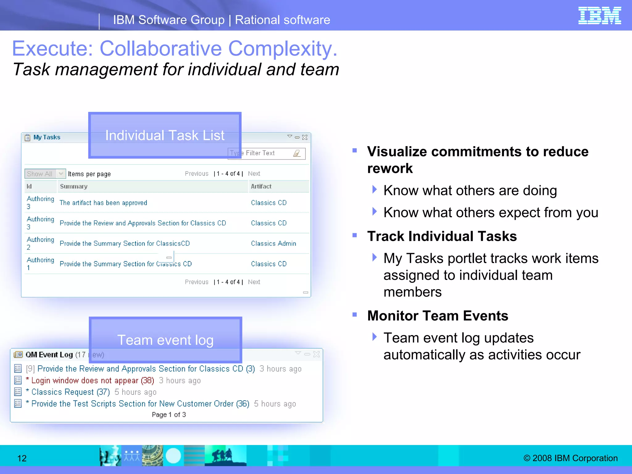Click the bottom Previous pagination link
This screenshot has height=474, width=632.
pyautogui.click(x=197, y=282)
